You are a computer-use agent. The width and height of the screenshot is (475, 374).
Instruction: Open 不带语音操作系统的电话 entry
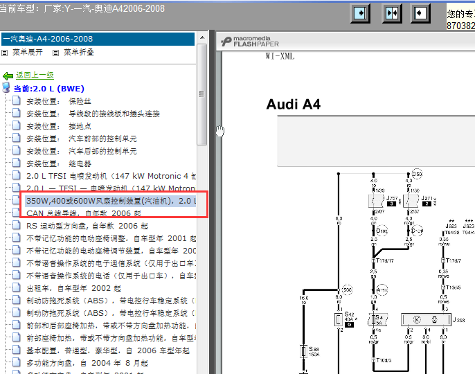pyautogui.click(x=111, y=276)
